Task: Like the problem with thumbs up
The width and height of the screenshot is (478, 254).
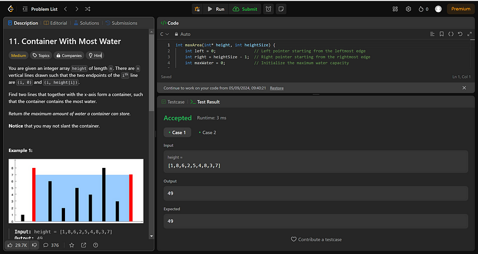Action: coord(17,245)
